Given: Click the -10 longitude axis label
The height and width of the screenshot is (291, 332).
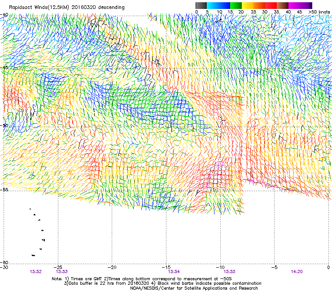Looking at the screenshot, I should (220, 267).
